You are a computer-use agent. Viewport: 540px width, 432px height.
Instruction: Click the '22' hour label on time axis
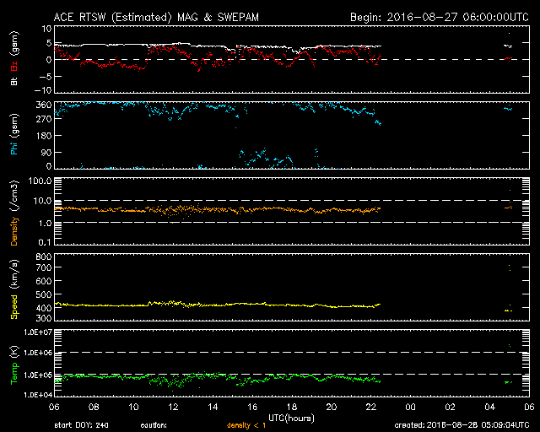pyautogui.click(x=371, y=408)
